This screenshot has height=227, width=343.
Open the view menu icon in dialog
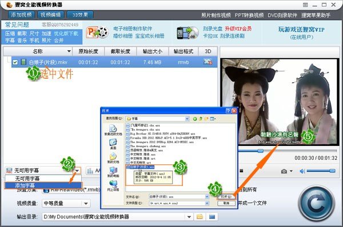click(x=213, y=119)
